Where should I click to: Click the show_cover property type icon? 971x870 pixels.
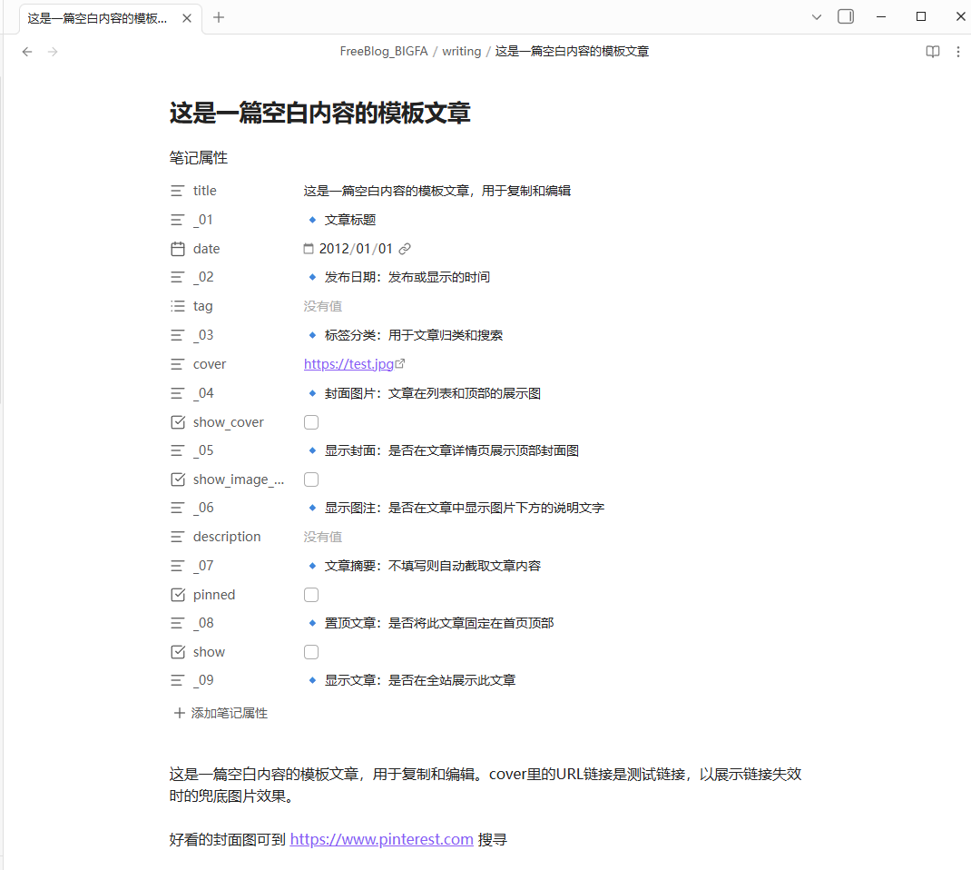coord(178,422)
